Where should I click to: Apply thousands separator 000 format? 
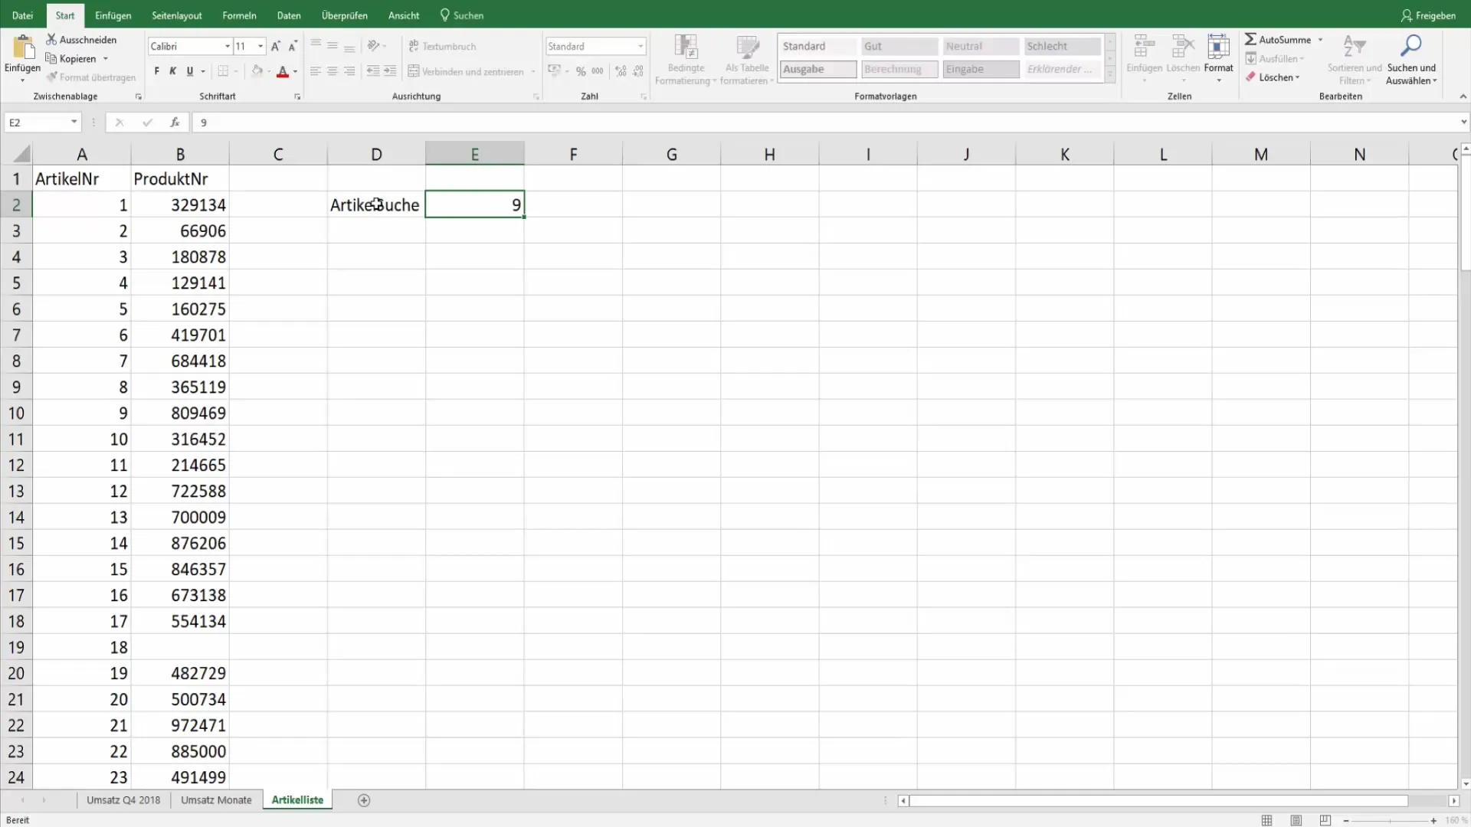598,71
